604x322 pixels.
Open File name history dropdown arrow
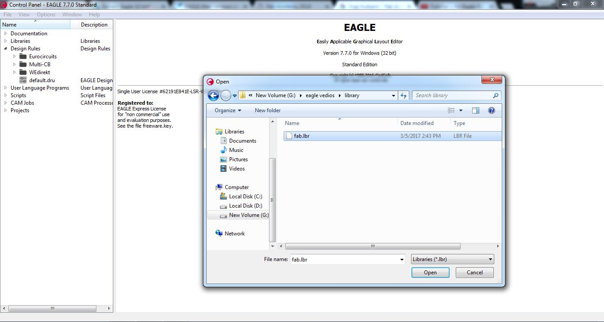tap(402, 260)
